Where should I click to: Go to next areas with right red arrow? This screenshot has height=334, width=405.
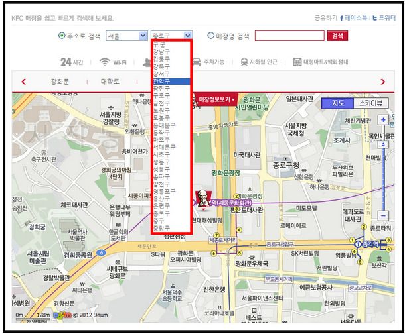(x=383, y=82)
